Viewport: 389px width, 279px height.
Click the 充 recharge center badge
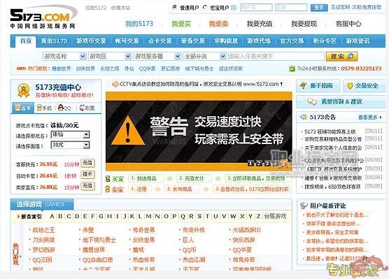click(x=24, y=90)
